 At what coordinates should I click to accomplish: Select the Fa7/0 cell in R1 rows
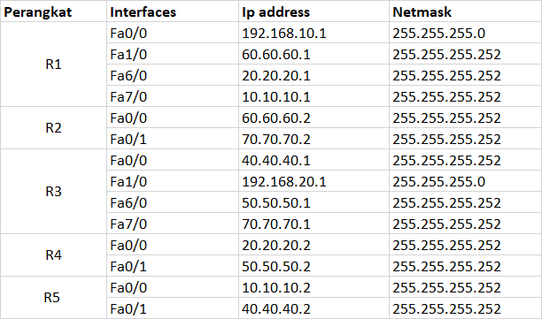[x=173, y=96]
